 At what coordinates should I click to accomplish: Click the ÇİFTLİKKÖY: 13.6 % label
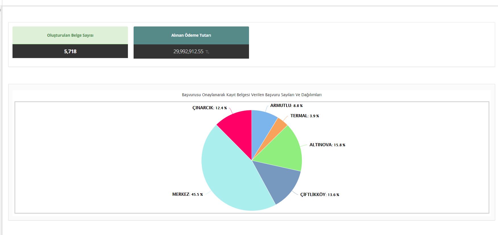(319, 195)
